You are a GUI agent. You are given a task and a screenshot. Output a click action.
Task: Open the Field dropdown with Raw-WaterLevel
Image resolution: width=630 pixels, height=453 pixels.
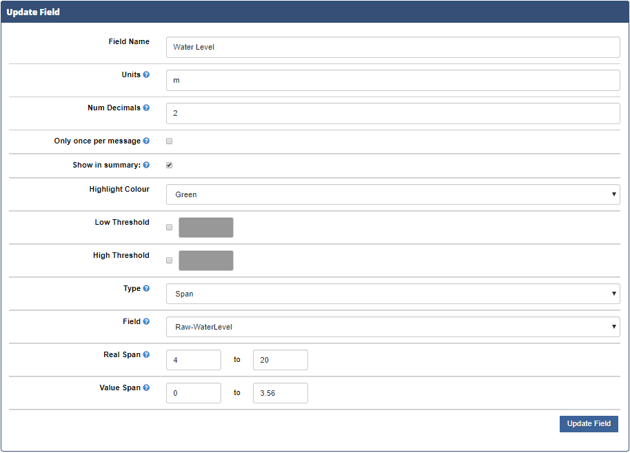[393, 327]
